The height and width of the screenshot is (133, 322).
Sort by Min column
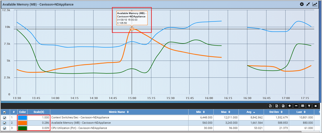tap(201, 112)
